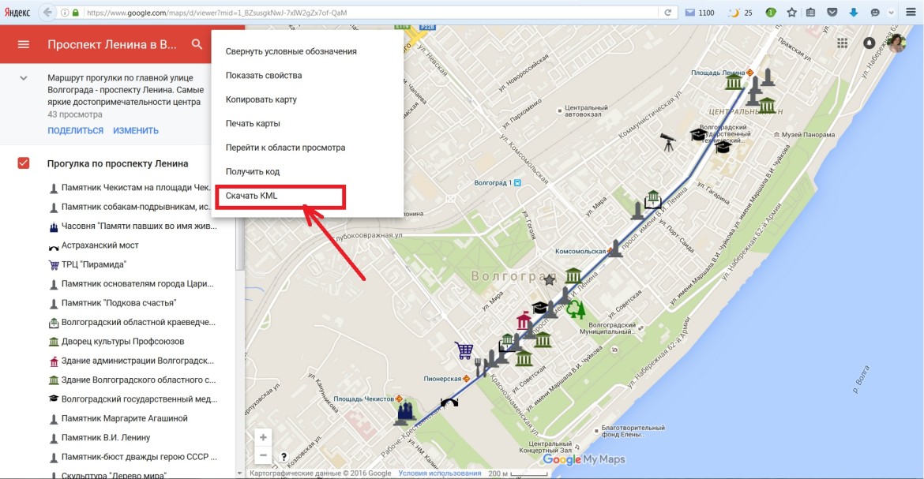Choose Печать карты in the menu

[x=253, y=124]
